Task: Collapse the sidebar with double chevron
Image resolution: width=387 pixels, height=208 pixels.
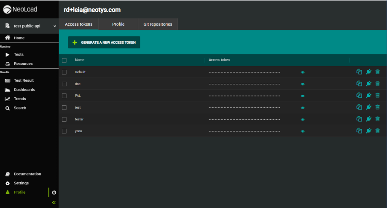Action: 54,203
